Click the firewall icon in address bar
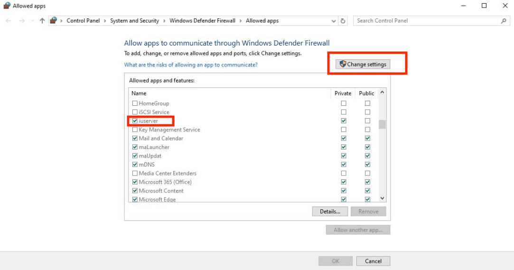 click(54, 20)
